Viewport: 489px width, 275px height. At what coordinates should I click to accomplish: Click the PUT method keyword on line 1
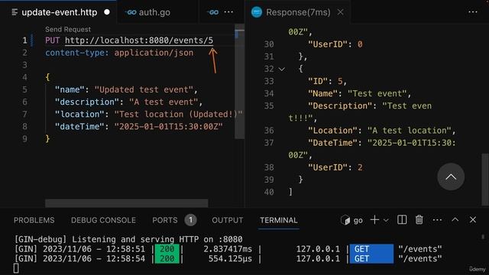coord(53,40)
